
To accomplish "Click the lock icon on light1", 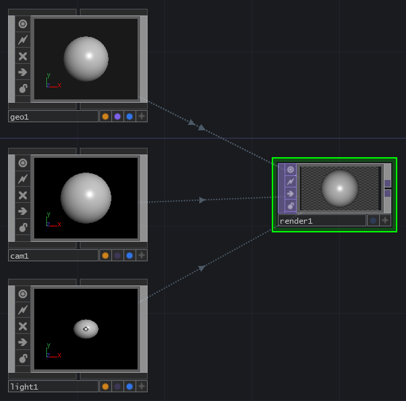I will (x=23, y=358).
